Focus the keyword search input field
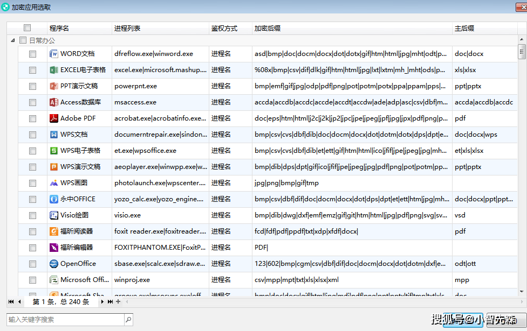 coord(65,320)
